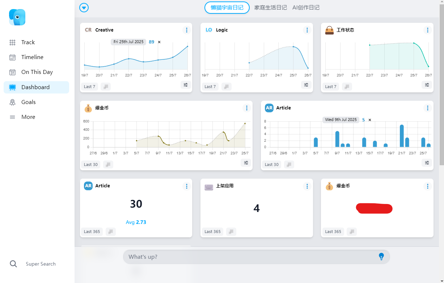Viewport: 444px width, 283px height.
Task: Open the More hamburger icon
Action: pos(12,117)
